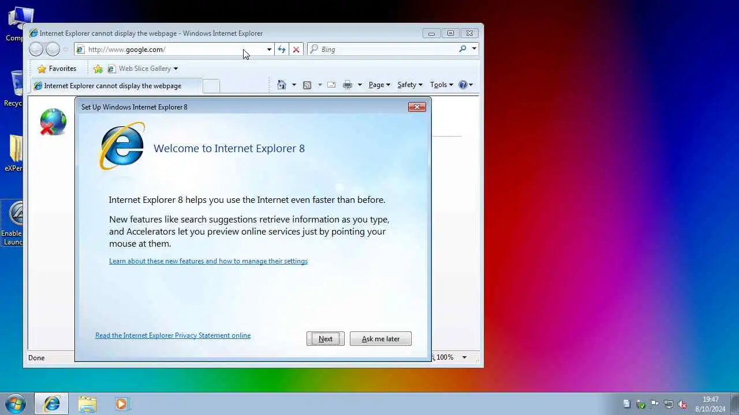Open the Safety menu

tap(410, 85)
